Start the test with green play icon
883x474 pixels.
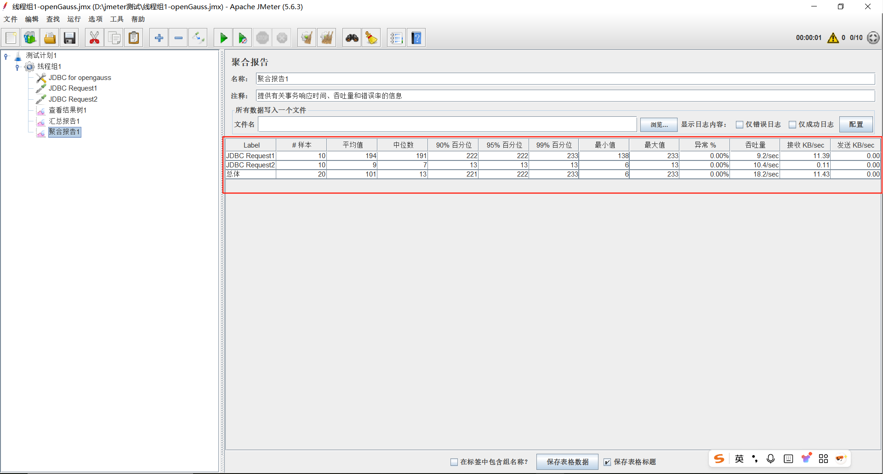(223, 38)
